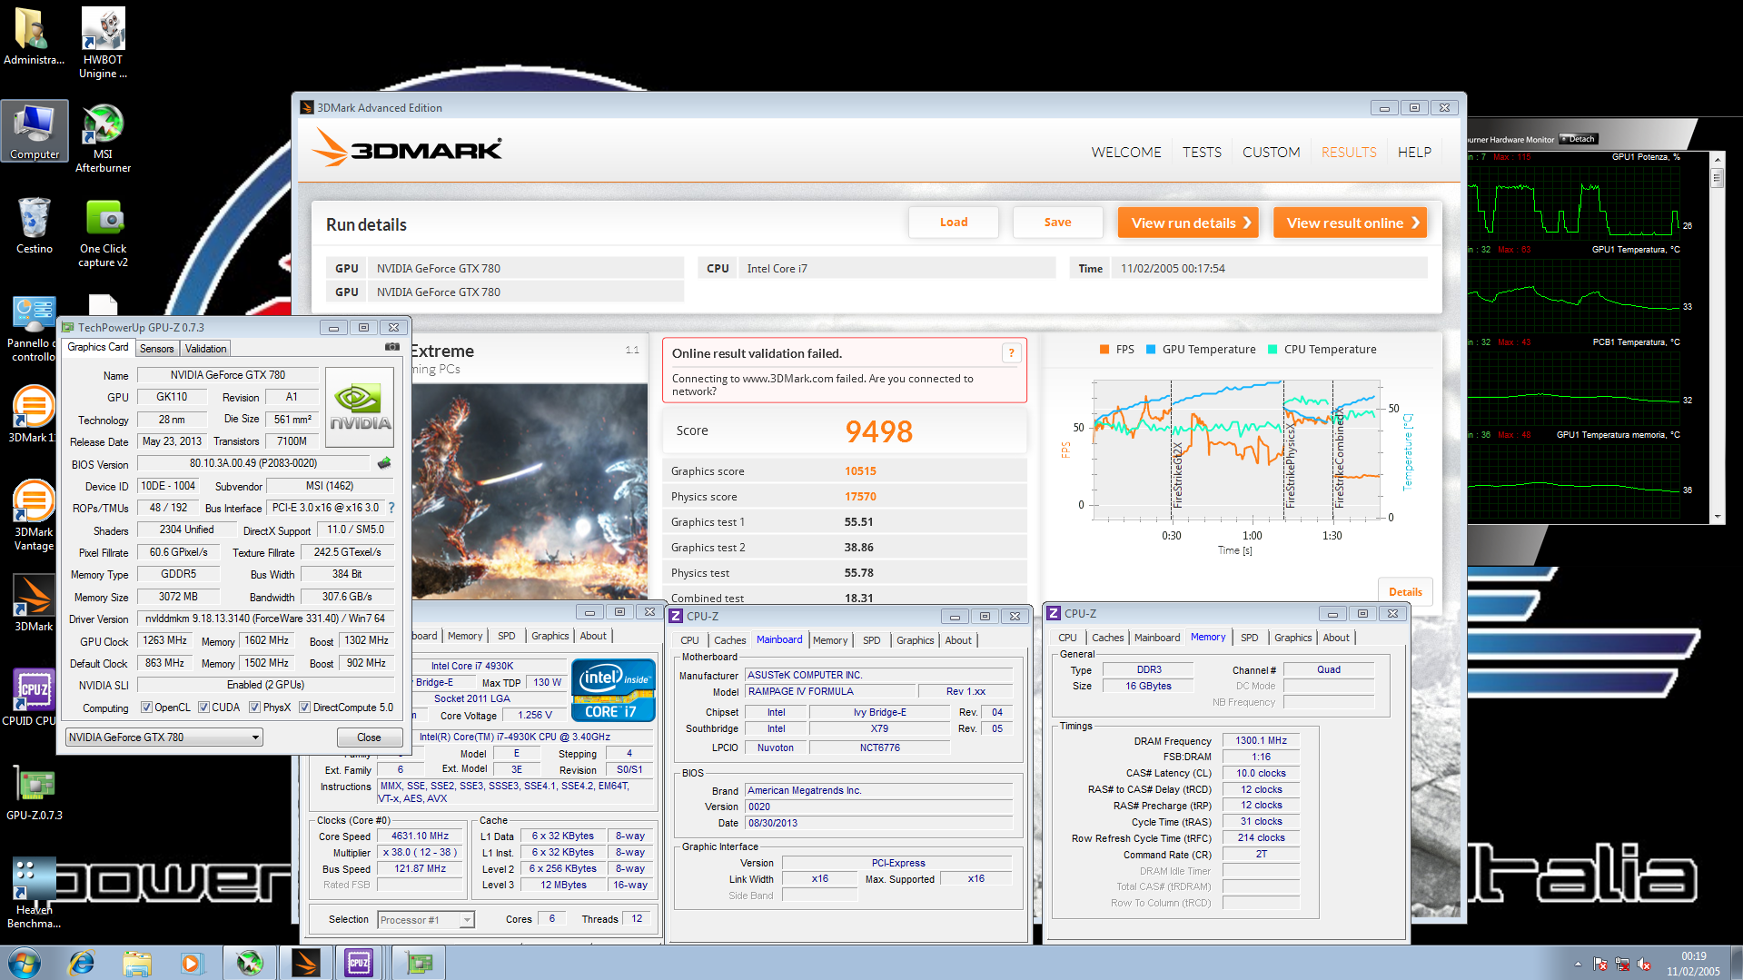Switch to MSI Afterburner taskbar button

pos(249,963)
